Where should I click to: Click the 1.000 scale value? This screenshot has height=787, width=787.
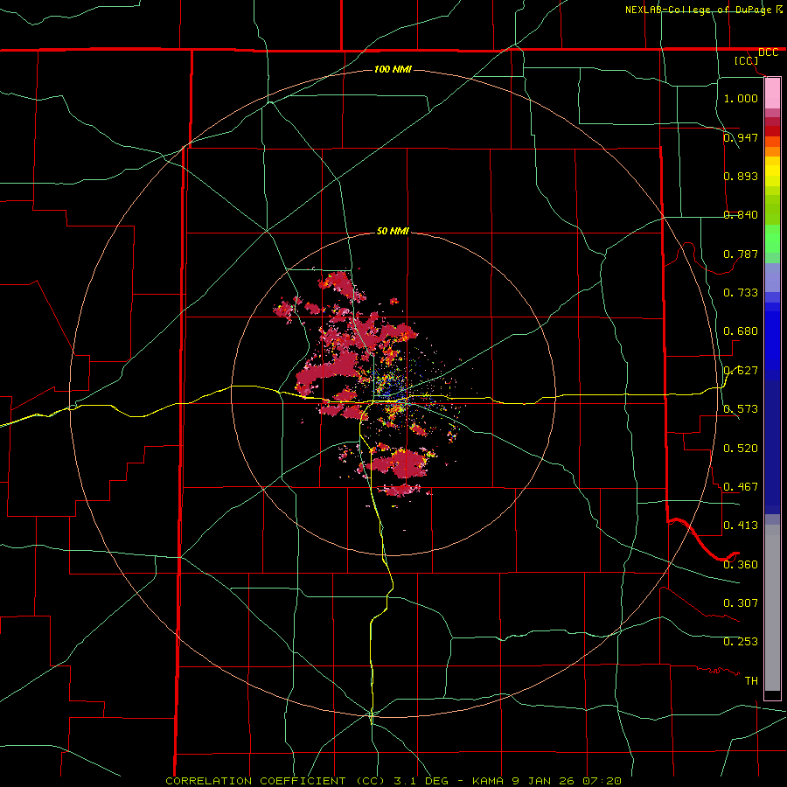[741, 98]
